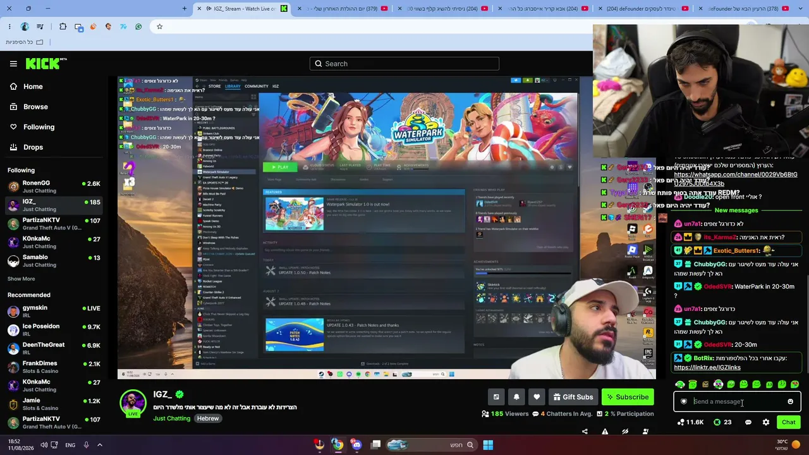This screenshot has width=809, height=455.
Task: Click the BotRix username in chat
Action: tap(703, 358)
